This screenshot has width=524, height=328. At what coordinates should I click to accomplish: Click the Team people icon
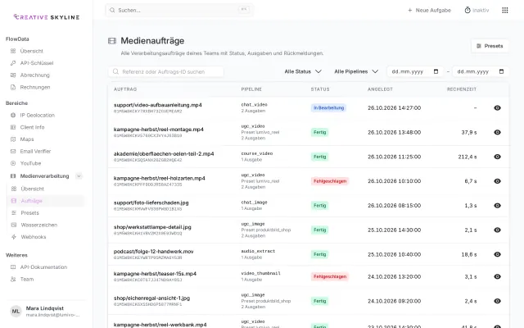pos(13,279)
